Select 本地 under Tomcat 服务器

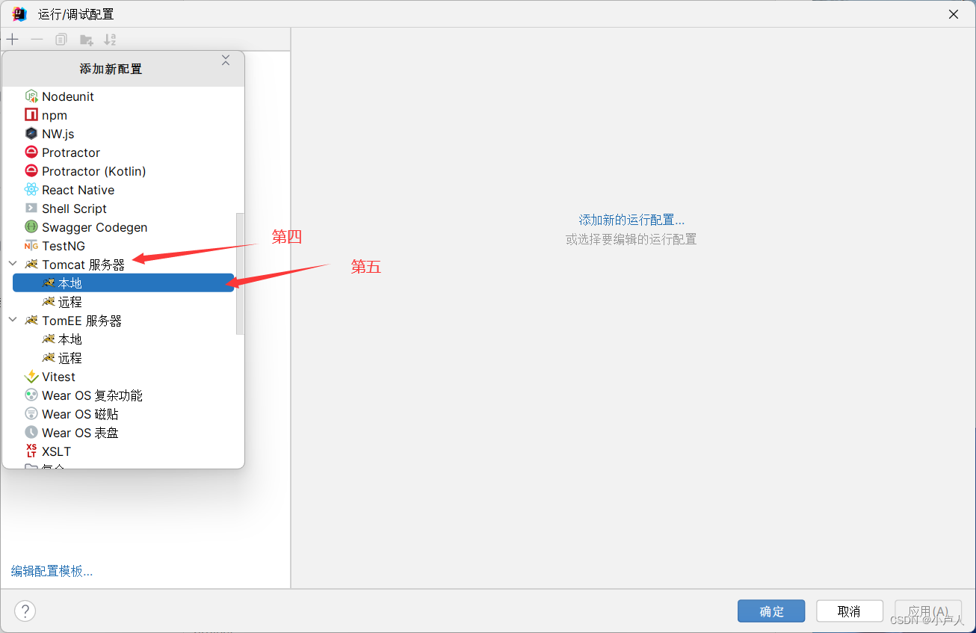[123, 283]
